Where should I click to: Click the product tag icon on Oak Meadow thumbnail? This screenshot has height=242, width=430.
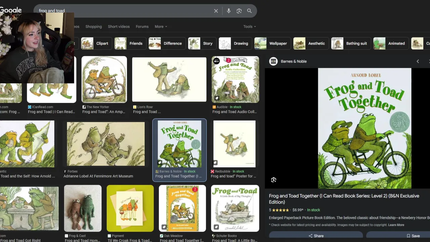(x=164, y=227)
